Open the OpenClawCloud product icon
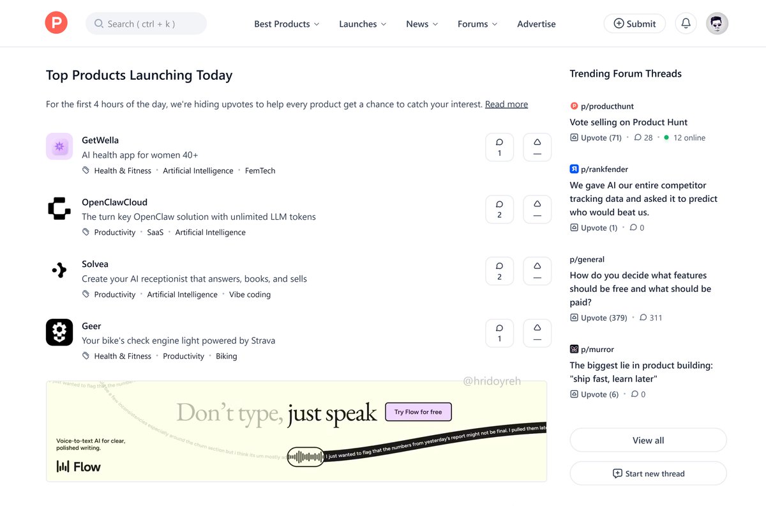The height and width of the screenshot is (506, 766). point(59,208)
